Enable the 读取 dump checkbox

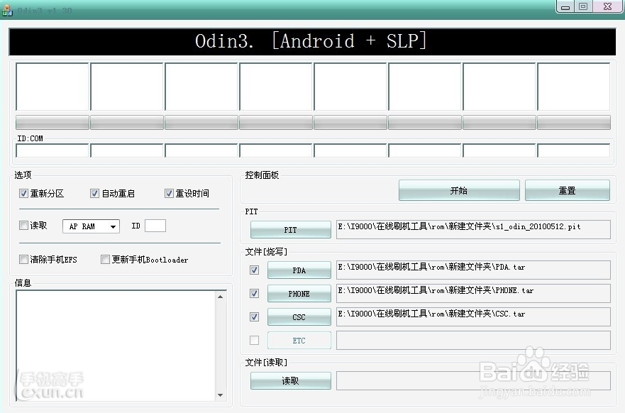point(23,225)
